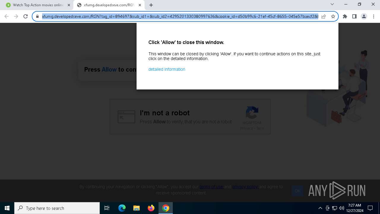Close the xfumg.developedseve.com tab

(x=140, y=5)
